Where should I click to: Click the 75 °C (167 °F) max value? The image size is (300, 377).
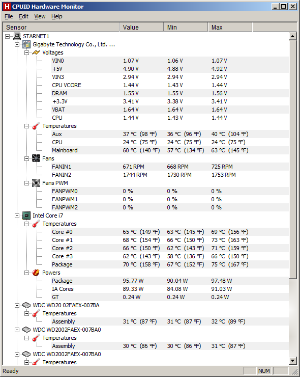pyautogui.click(x=230, y=264)
